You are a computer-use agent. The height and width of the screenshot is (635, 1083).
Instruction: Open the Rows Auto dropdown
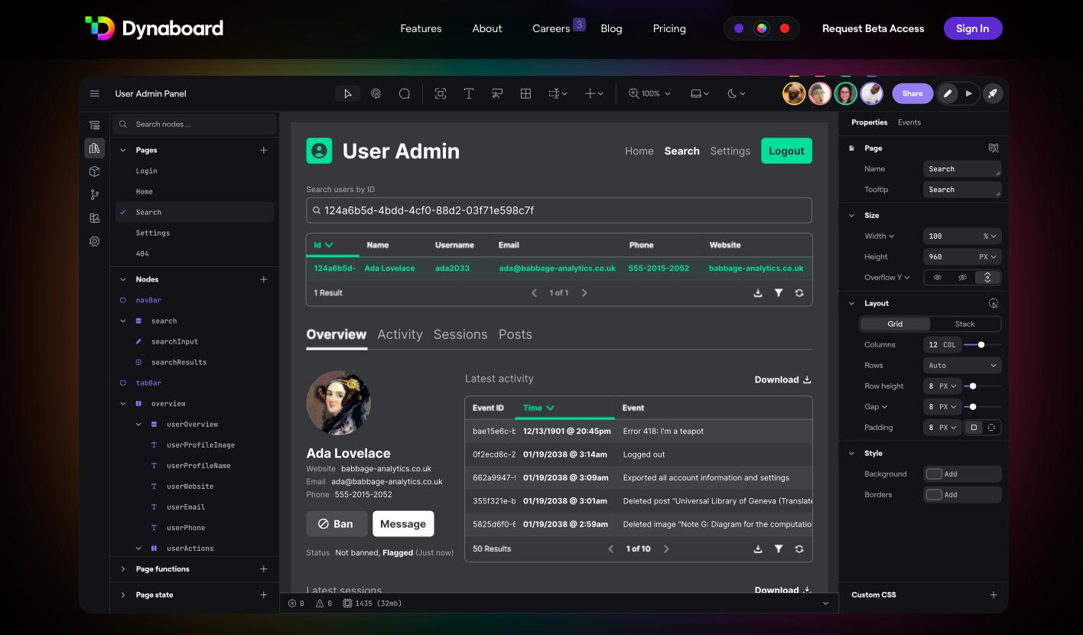(x=962, y=365)
